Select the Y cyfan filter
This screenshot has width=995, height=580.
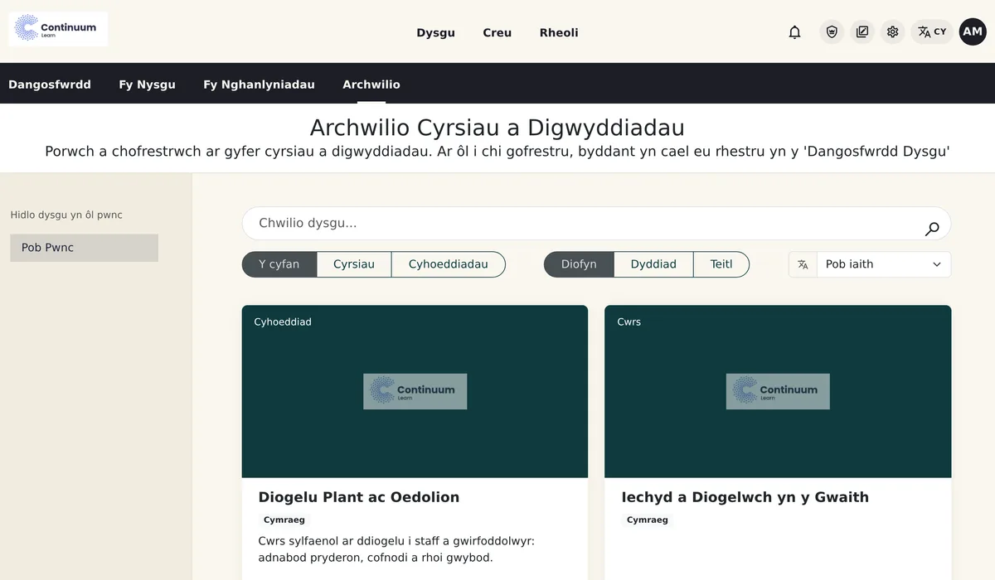(x=279, y=264)
